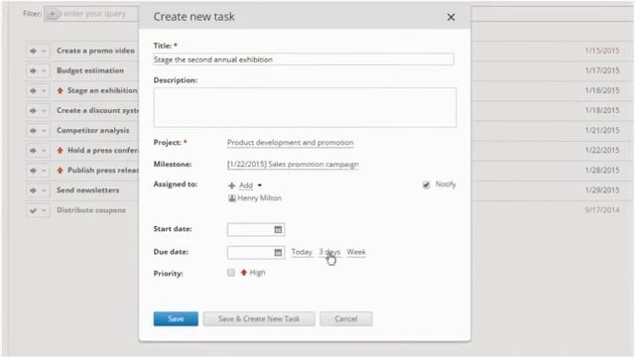635x357 pixels.
Task: Open the Stage an exhibition task
Action: pos(102,90)
